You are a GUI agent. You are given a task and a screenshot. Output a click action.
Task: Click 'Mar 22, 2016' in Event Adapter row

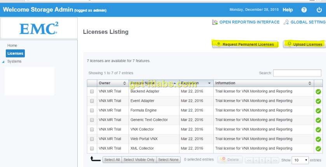point(192,101)
